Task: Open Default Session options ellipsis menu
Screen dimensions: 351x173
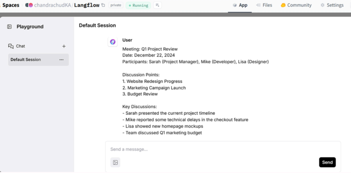Action: (x=61, y=59)
